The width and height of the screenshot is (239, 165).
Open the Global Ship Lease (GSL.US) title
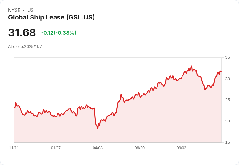51,18
